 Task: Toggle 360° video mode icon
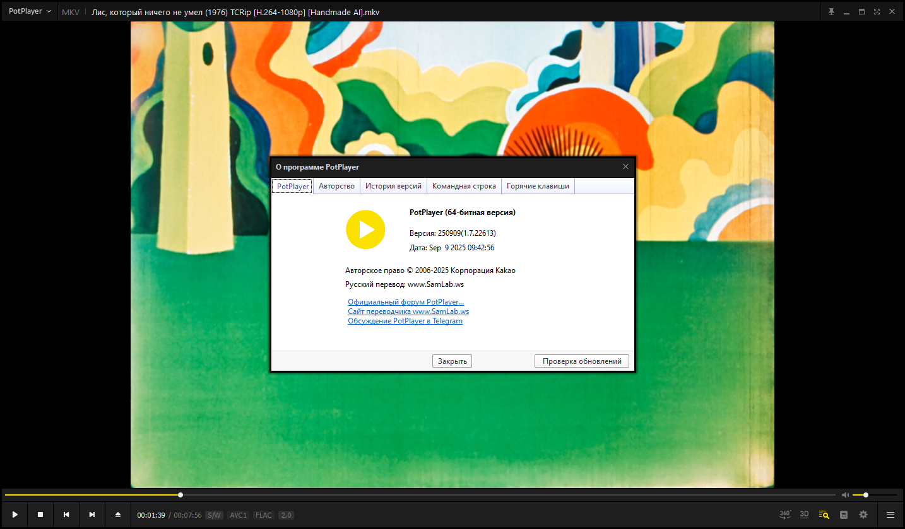click(x=785, y=514)
